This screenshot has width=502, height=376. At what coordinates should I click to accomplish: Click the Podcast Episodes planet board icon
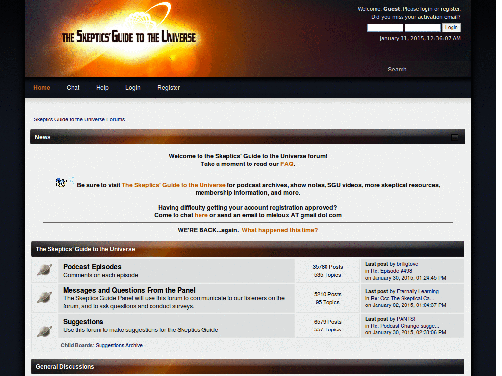(45, 270)
